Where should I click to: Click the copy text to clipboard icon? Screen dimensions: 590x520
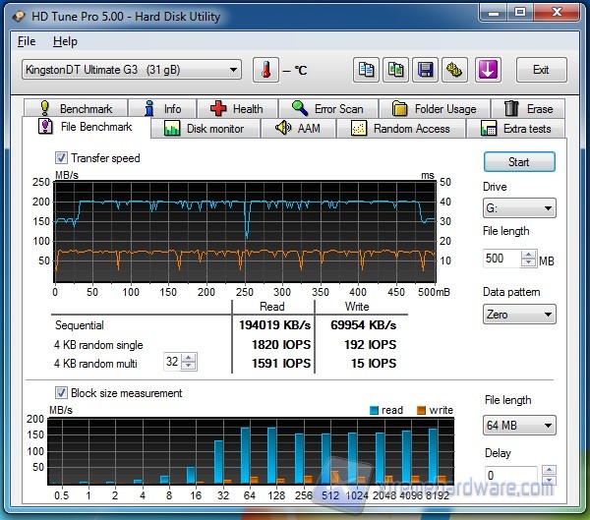[367, 70]
